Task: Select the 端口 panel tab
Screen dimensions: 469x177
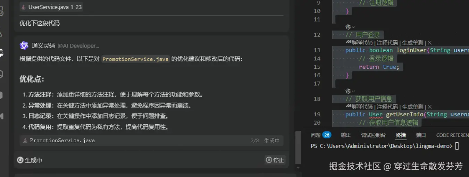Action: coord(421,135)
